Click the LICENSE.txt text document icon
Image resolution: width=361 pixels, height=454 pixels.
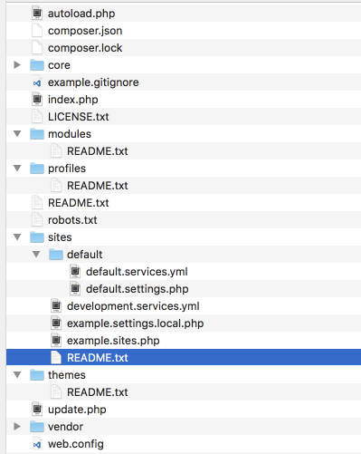pyautogui.click(x=37, y=117)
